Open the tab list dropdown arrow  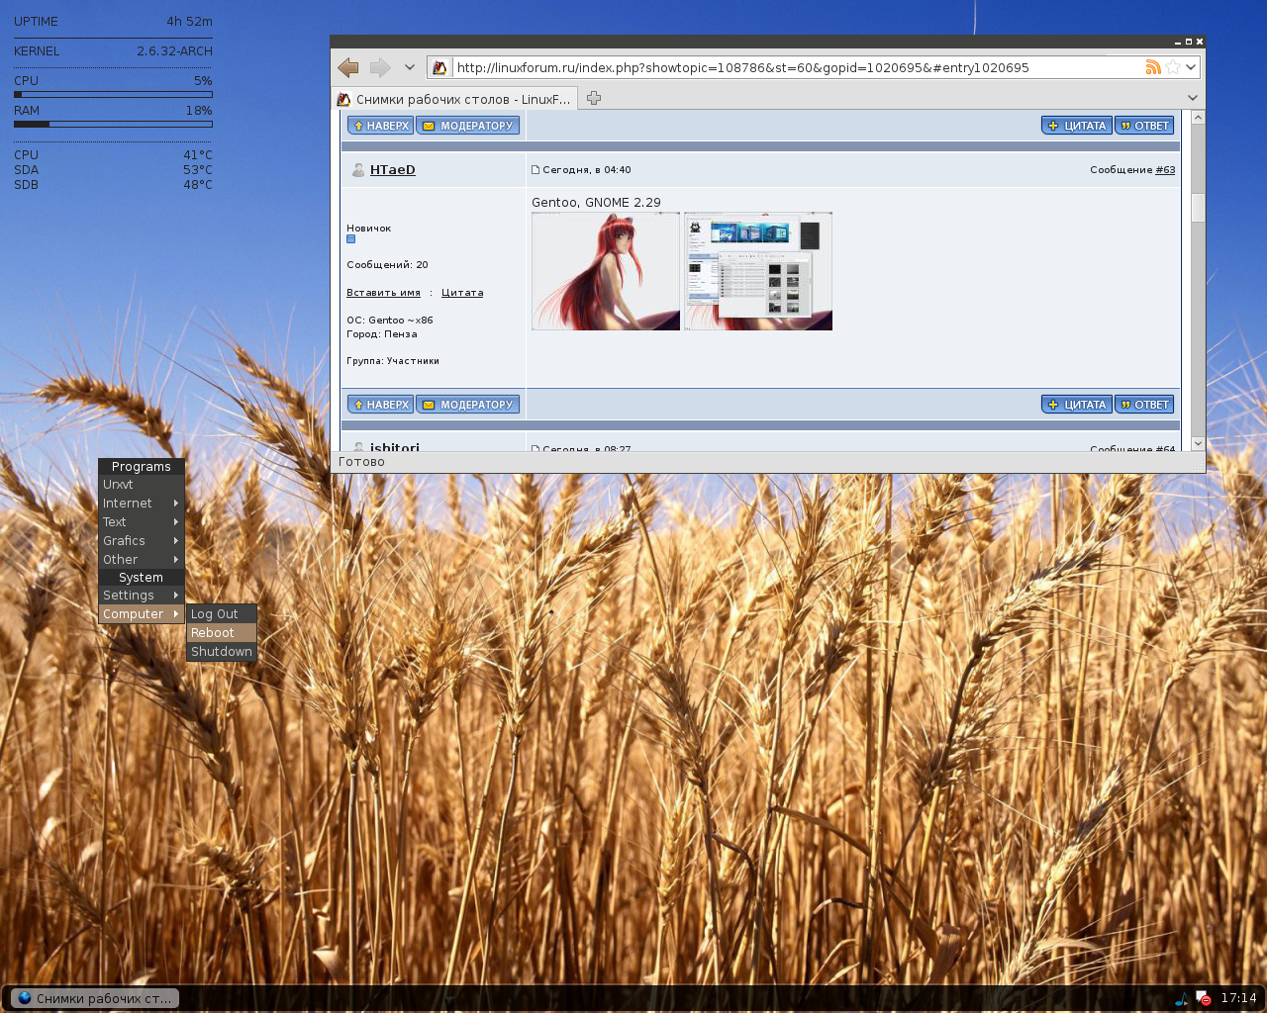(x=1192, y=98)
